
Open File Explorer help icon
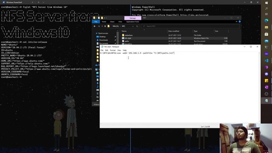coord(240,22)
